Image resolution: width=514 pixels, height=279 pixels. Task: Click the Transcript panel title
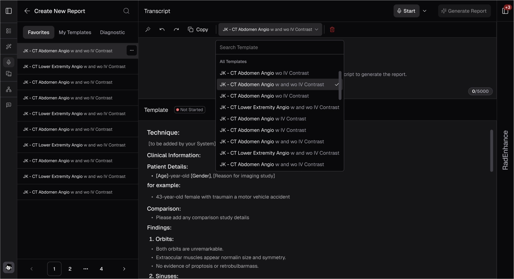[157, 11]
